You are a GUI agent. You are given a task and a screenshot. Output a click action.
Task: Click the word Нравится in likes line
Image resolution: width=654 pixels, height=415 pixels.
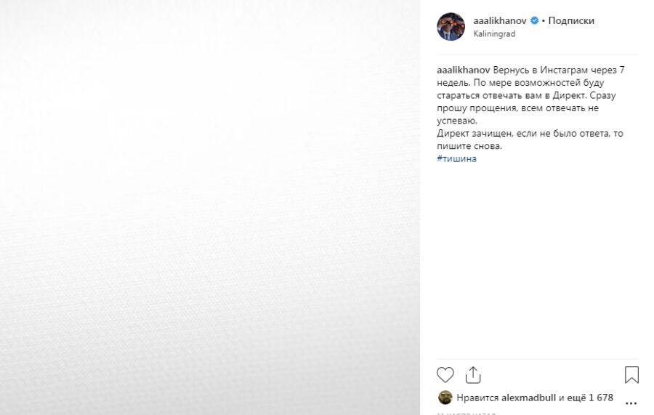coord(477,398)
